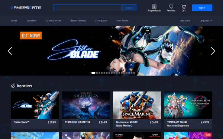The height and width of the screenshot is (139, 223).
Task: Open My purchases list icon
Action: 154,7
